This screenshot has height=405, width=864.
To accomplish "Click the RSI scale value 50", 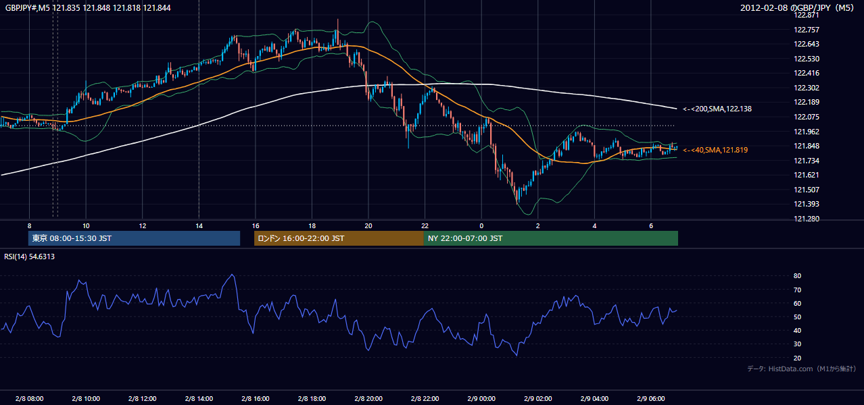I will pos(798,317).
